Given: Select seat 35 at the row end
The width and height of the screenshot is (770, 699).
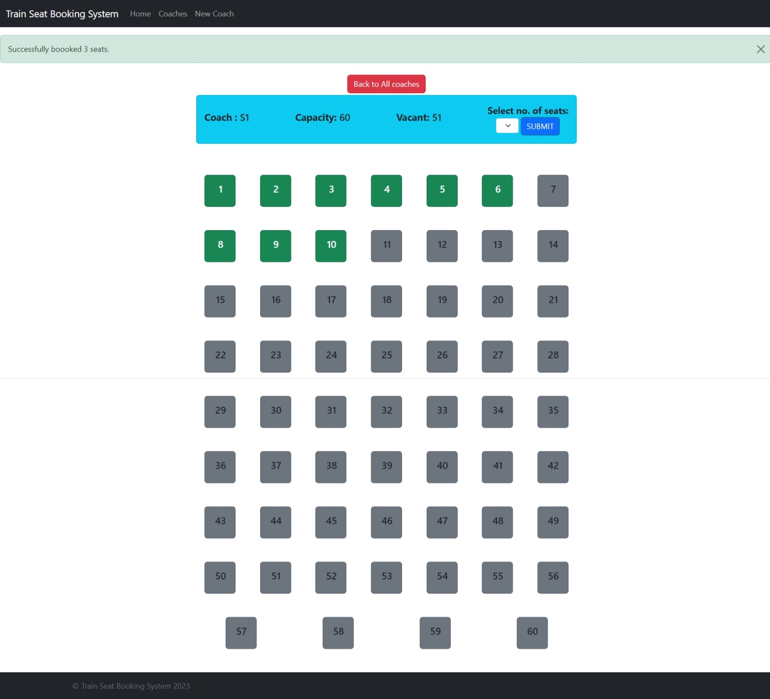Looking at the screenshot, I should [552, 411].
